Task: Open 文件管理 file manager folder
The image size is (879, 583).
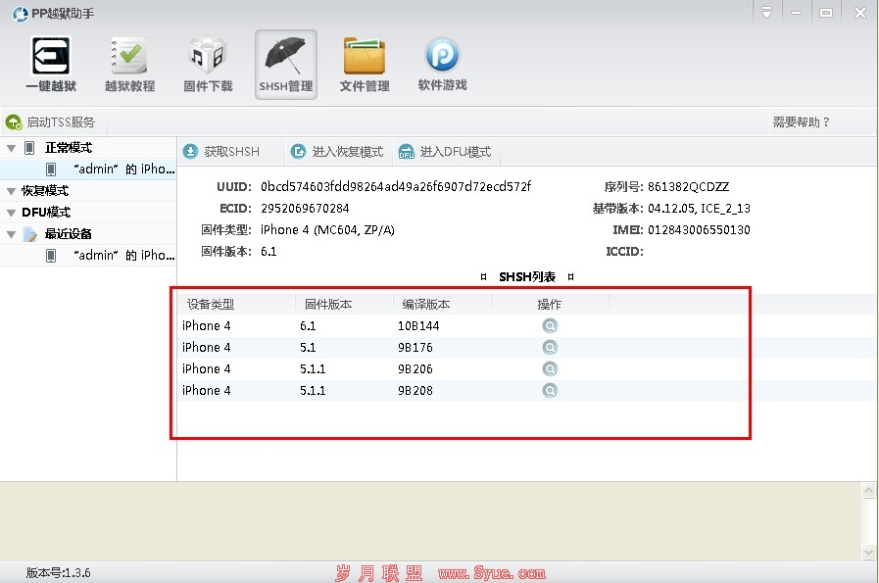Action: 365,65
